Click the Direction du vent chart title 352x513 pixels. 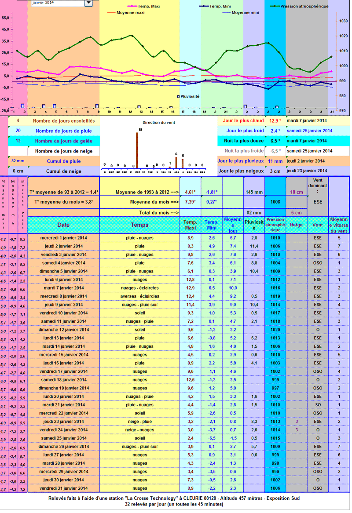[159, 123]
